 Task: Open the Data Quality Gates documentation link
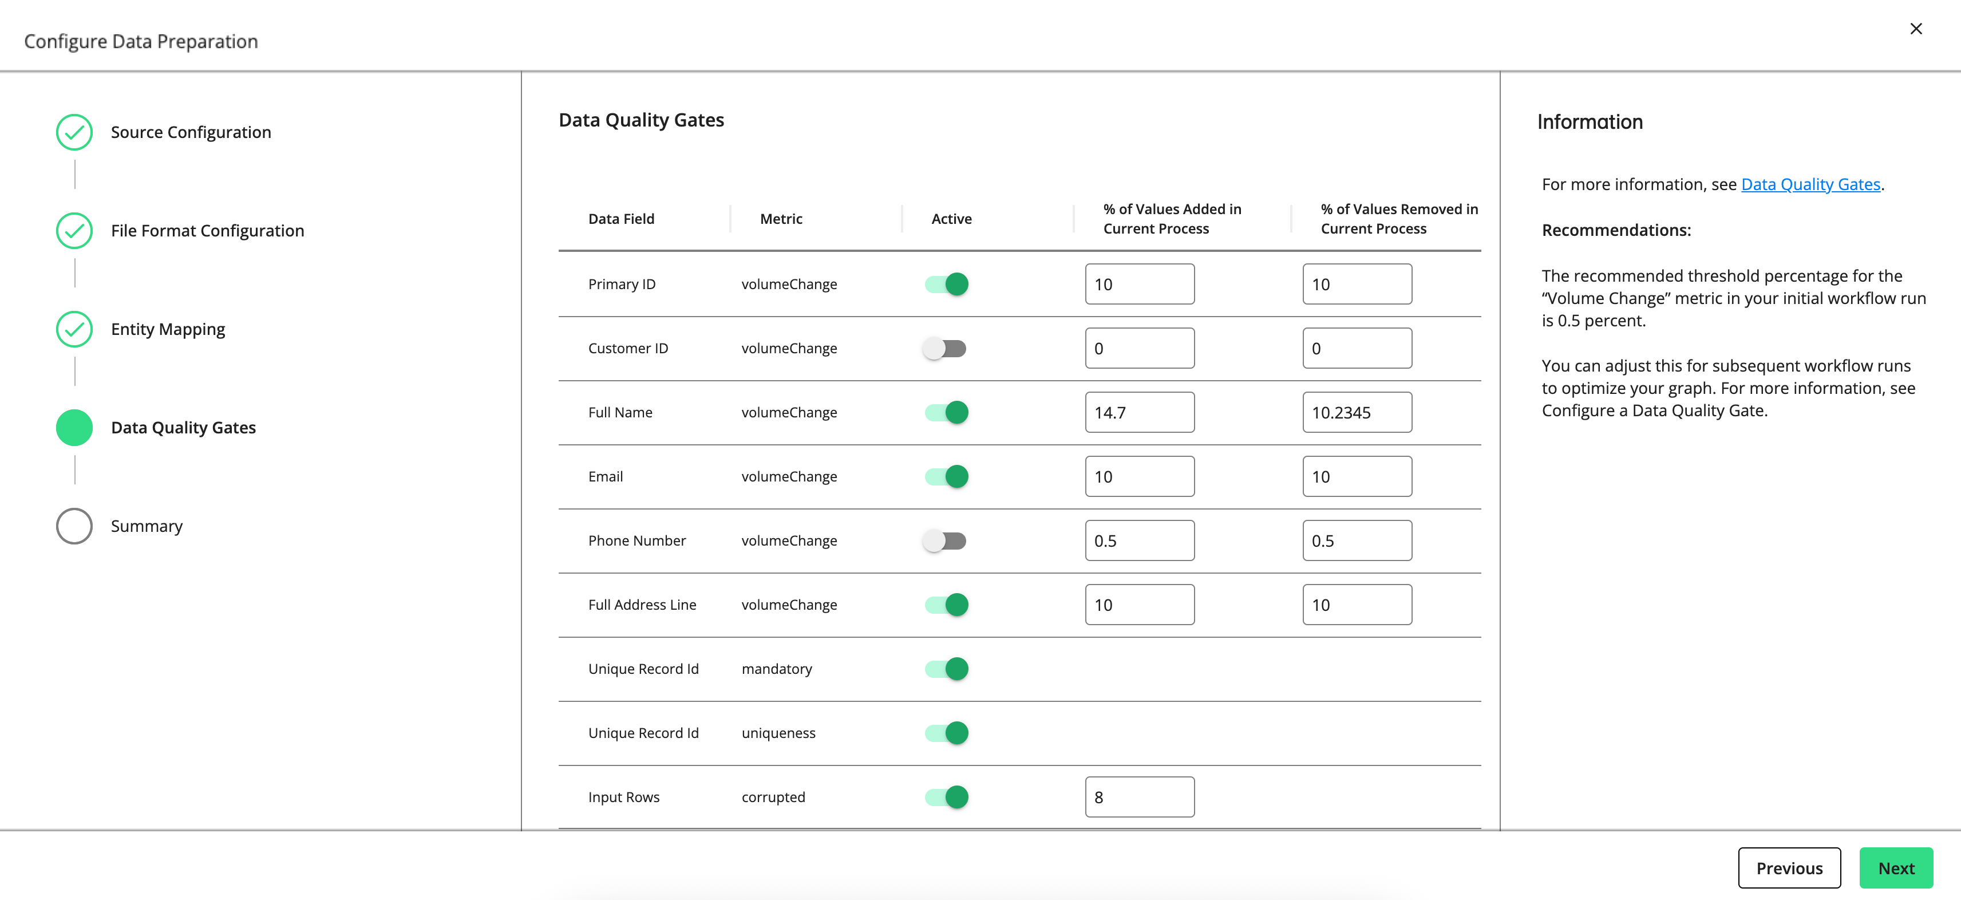pyautogui.click(x=1810, y=184)
